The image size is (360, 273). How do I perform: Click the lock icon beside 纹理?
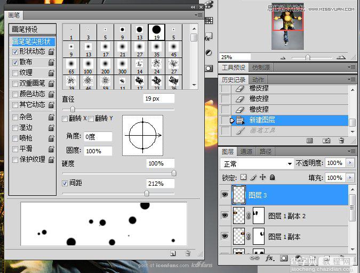pos(51,73)
